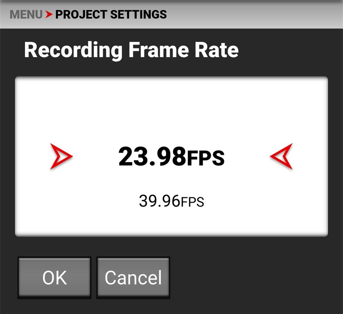Click the red breadcrumb arrow after MENU

pyautogui.click(x=49, y=15)
